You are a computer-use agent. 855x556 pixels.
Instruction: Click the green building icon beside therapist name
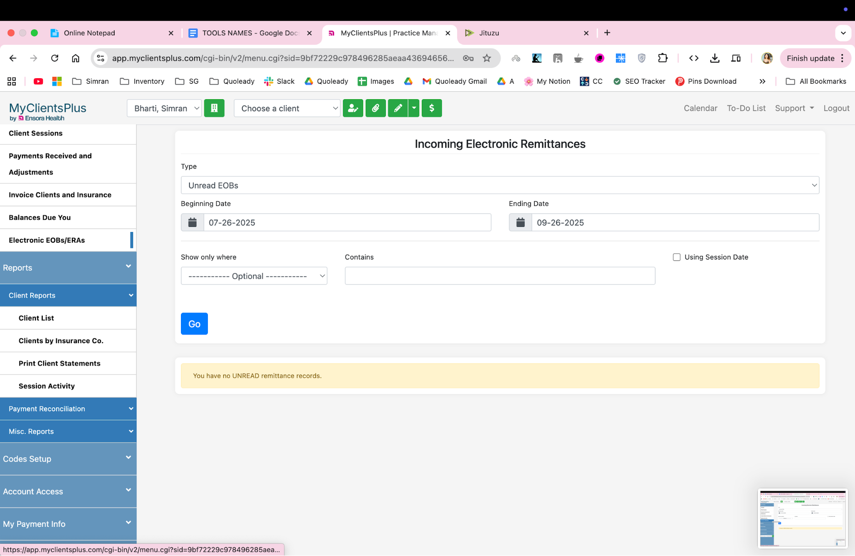point(214,108)
